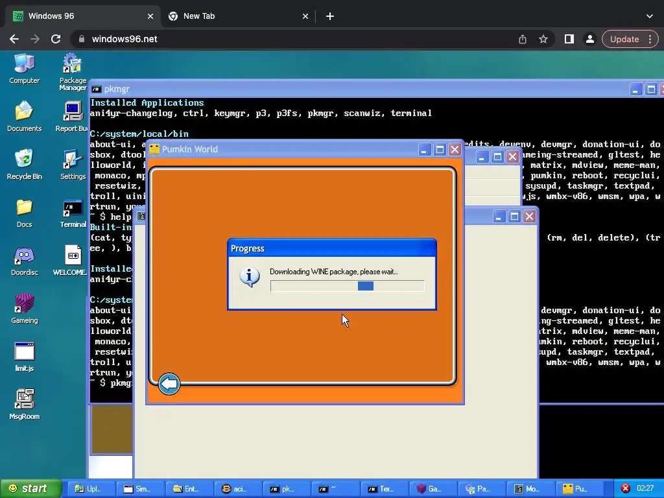The width and height of the screenshot is (664, 498).
Task: Open the Documents folder icon
Action: tap(24, 117)
